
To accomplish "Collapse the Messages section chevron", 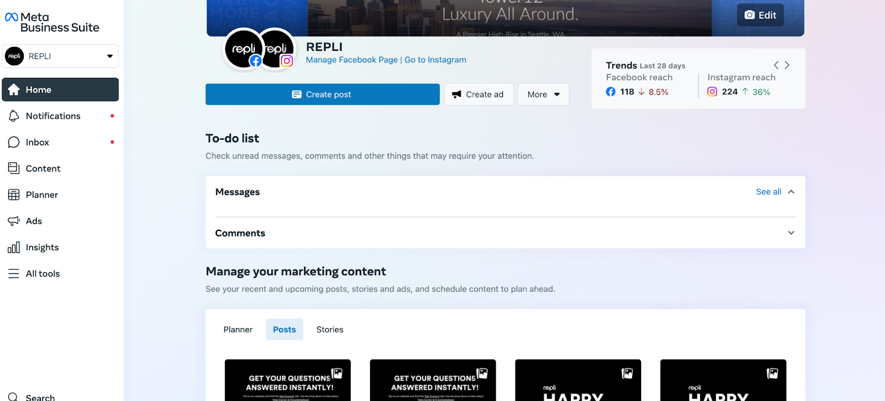I will [791, 192].
